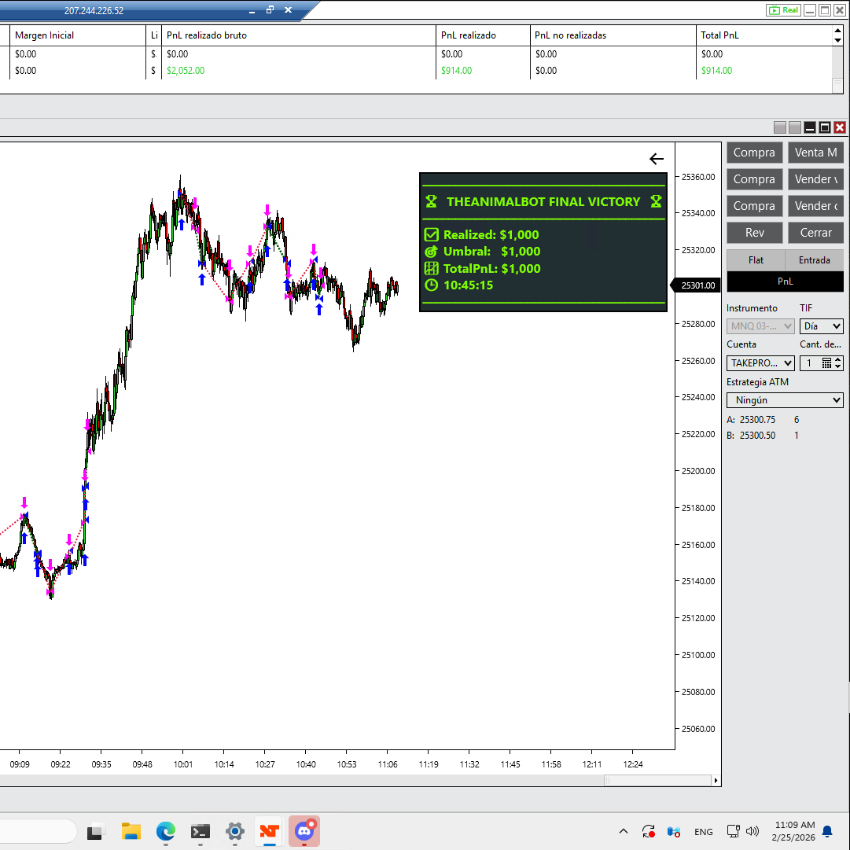Open the Instrumento MNQ 03 dropdown

pos(760,326)
